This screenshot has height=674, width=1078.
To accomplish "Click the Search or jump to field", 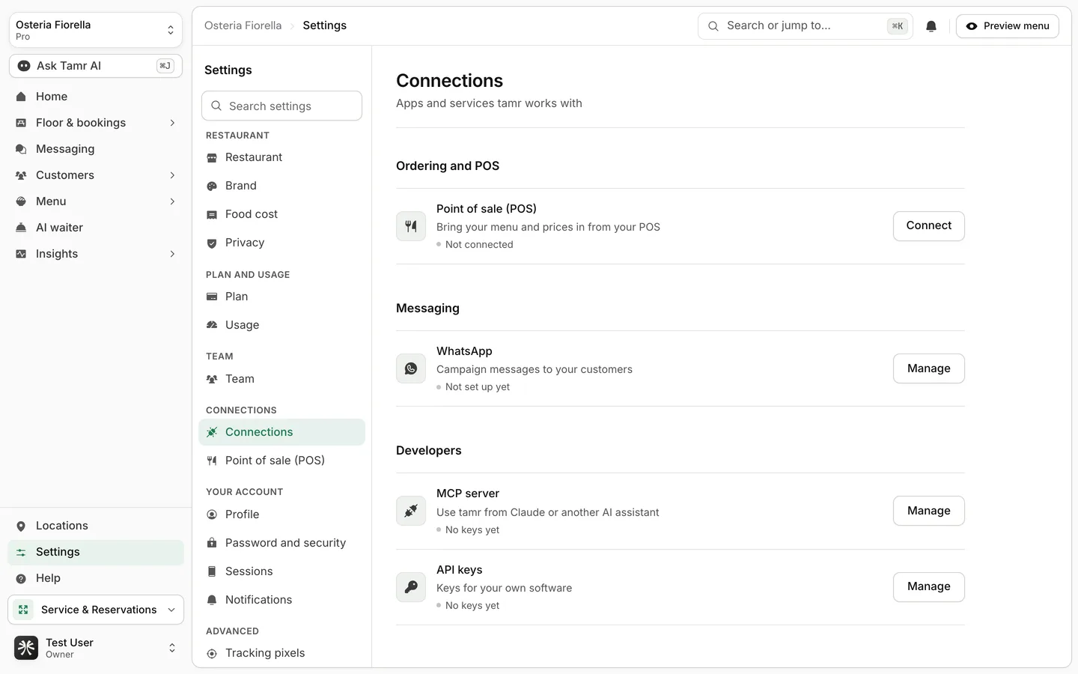I will [806, 26].
